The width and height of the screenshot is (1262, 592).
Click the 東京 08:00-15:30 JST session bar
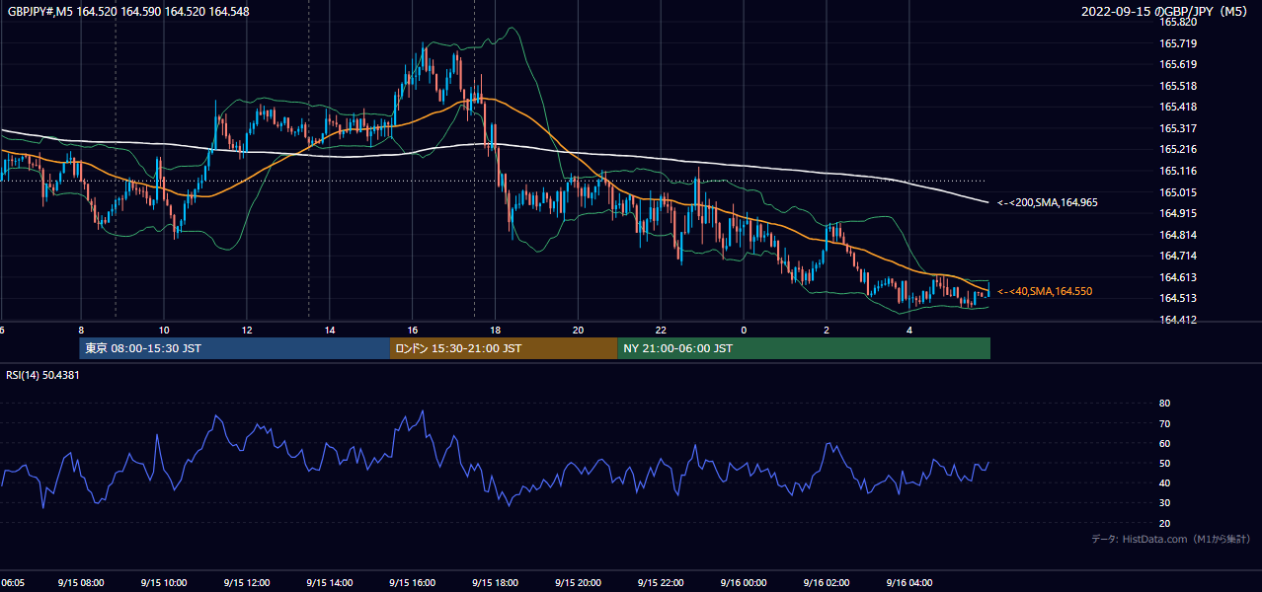coord(235,348)
